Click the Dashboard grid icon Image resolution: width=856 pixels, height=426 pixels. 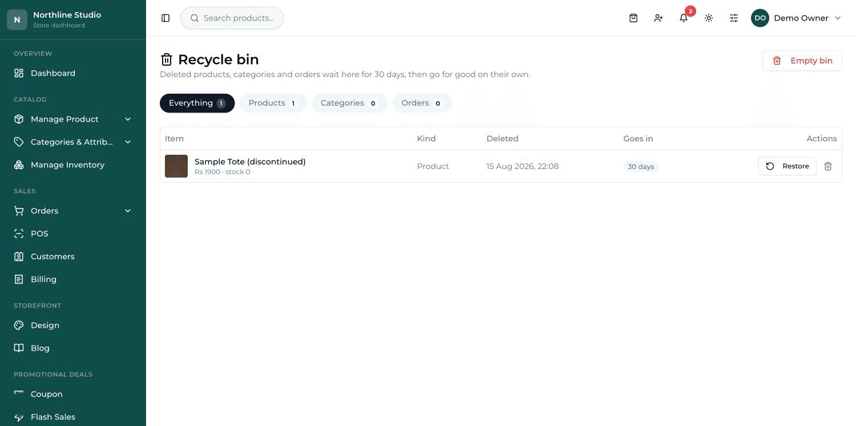pyautogui.click(x=19, y=73)
